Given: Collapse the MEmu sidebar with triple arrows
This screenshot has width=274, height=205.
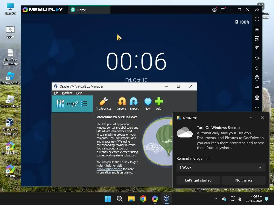Looking at the screenshot, I should point(257,10).
